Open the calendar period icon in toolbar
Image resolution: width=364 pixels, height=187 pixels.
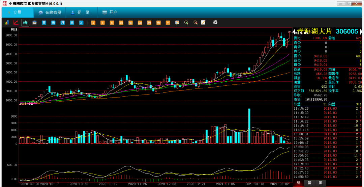click(x=34, y=23)
